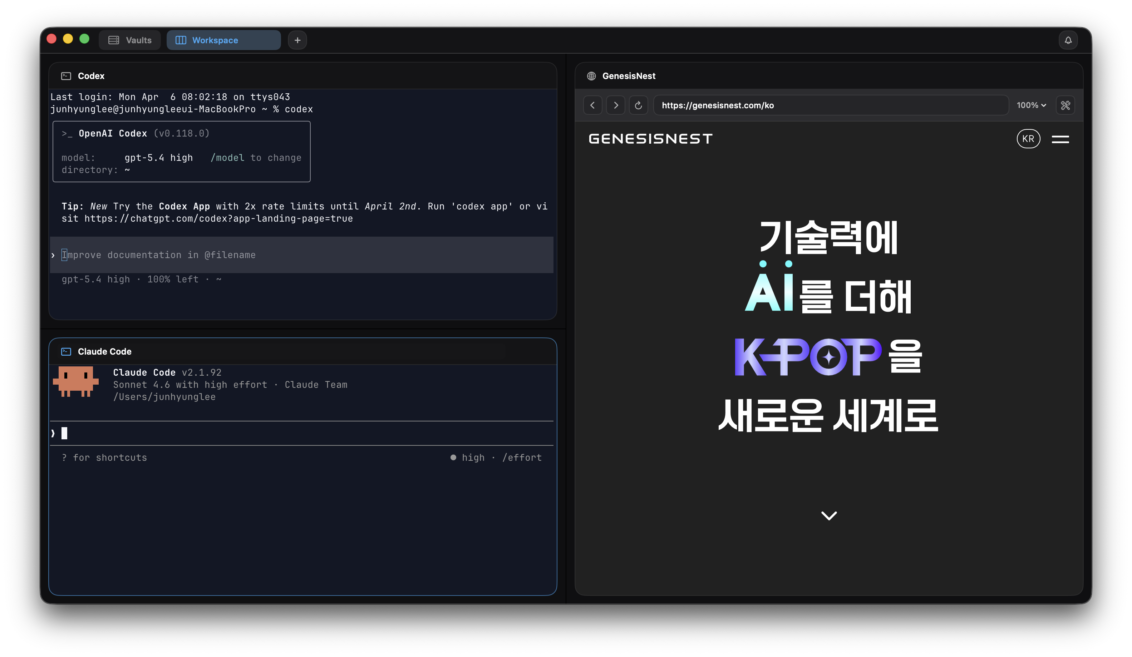Click the window's red close button
Screen dimensions: 1132x657
(51, 39)
